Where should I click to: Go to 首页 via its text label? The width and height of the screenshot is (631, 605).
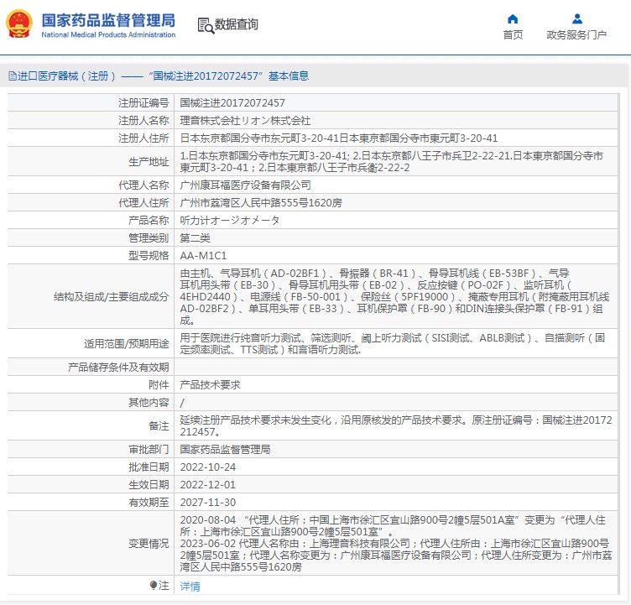coord(513,35)
